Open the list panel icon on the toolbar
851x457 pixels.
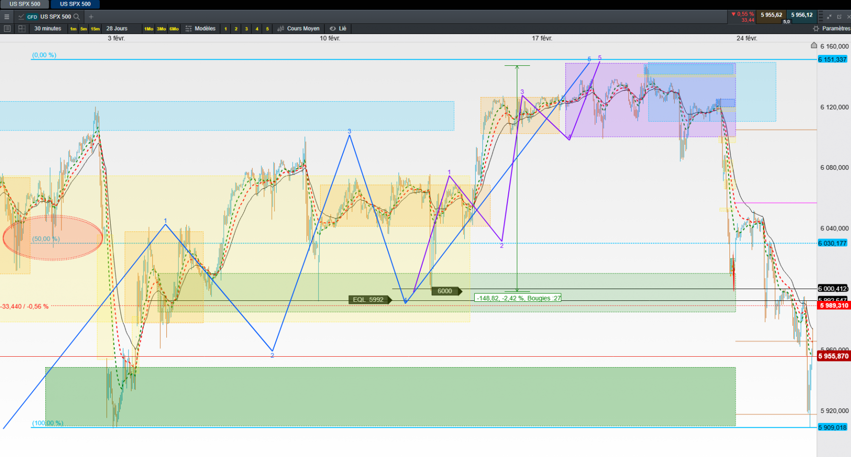(x=7, y=28)
